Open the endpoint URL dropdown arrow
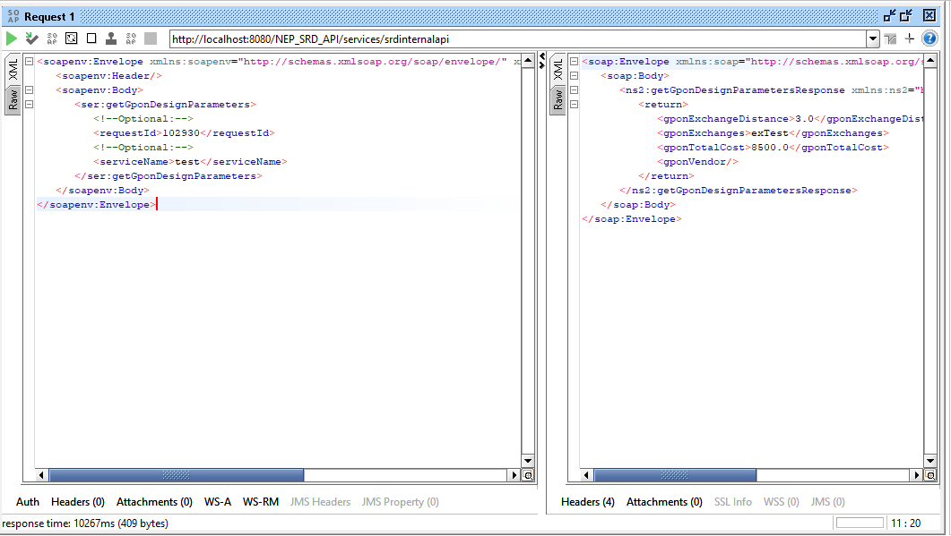951x536 pixels. [x=873, y=38]
